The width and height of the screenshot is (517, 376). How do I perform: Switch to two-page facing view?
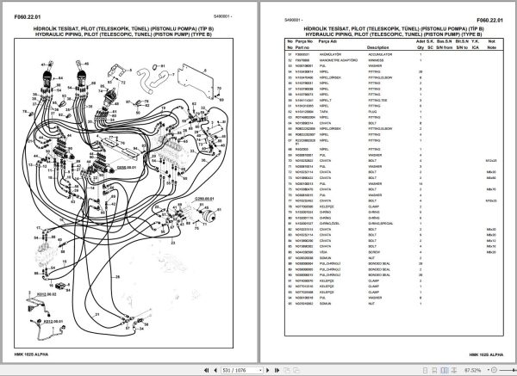444,370
